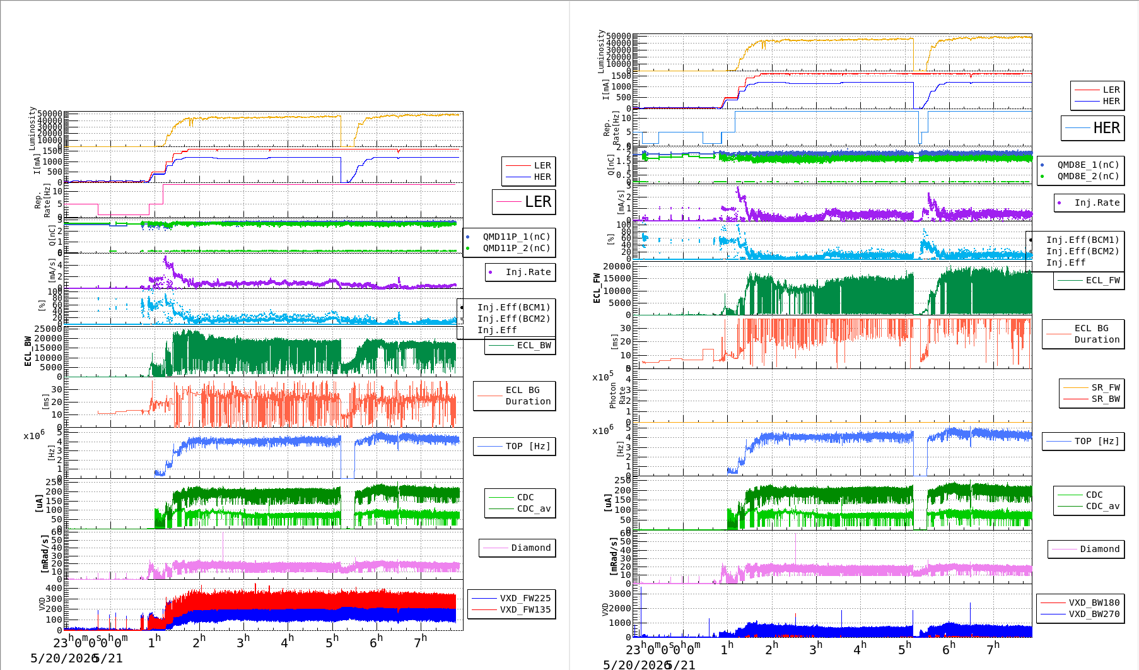Click the ECL_BW y-axis title
1139x670 pixels.
(28, 351)
